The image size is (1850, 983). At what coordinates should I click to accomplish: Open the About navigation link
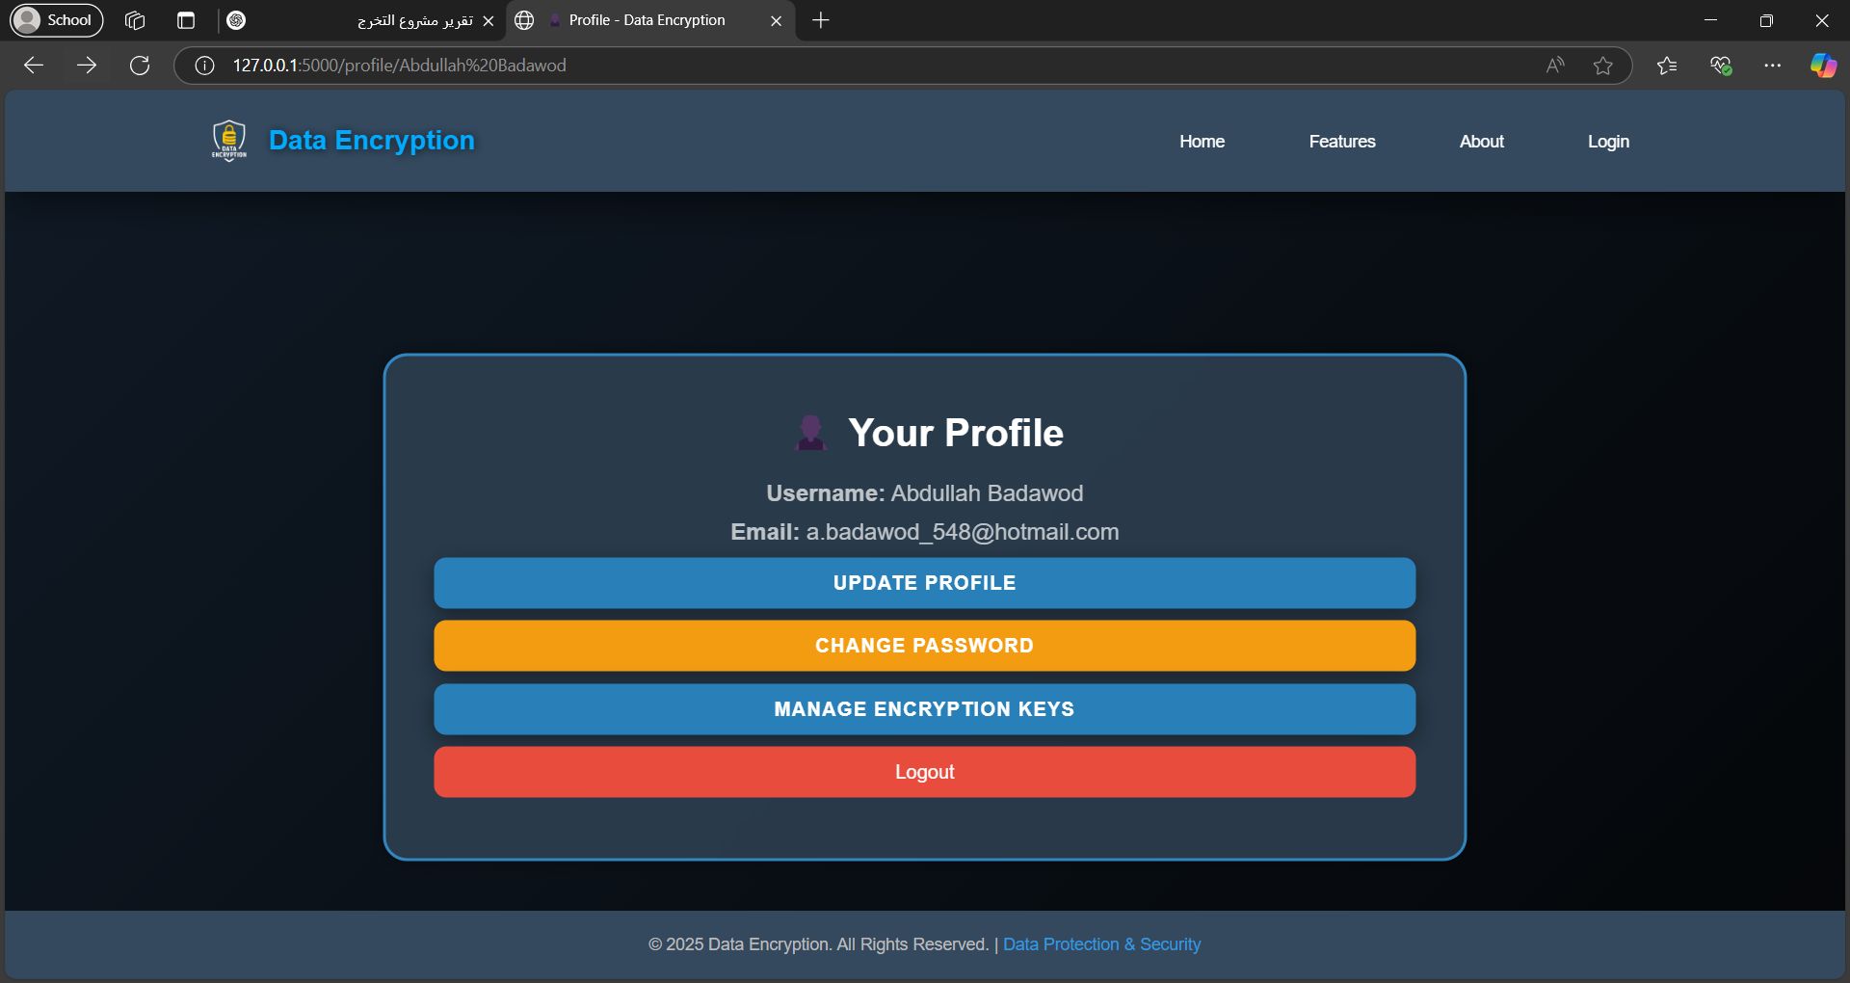click(x=1482, y=142)
